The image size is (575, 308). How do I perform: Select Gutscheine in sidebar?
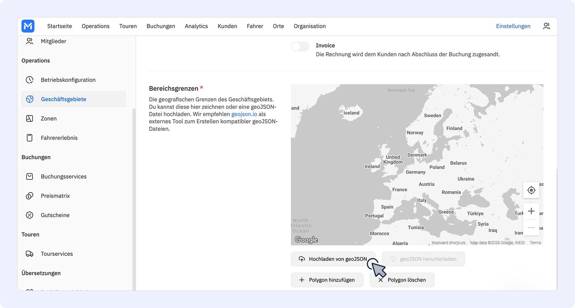pyautogui.click(x=74, y=215)
